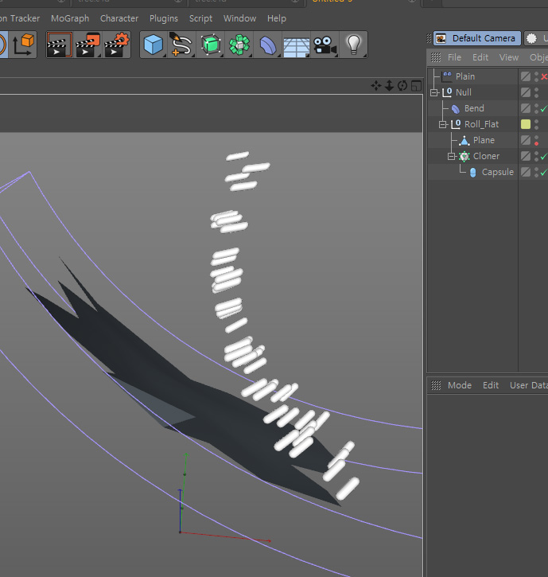Open Object Manager View menu
The image size is (548, 577).
coord(509,57)
